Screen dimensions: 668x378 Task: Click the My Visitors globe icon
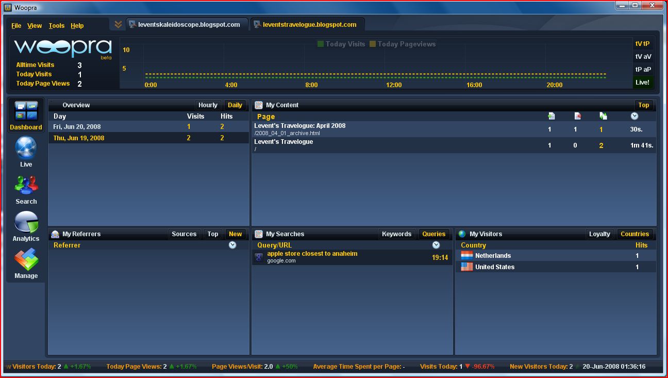462,234
